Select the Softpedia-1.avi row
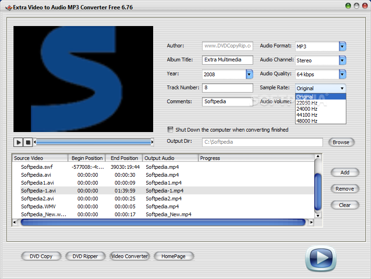The image size is (371, 279). coord(163,191)
